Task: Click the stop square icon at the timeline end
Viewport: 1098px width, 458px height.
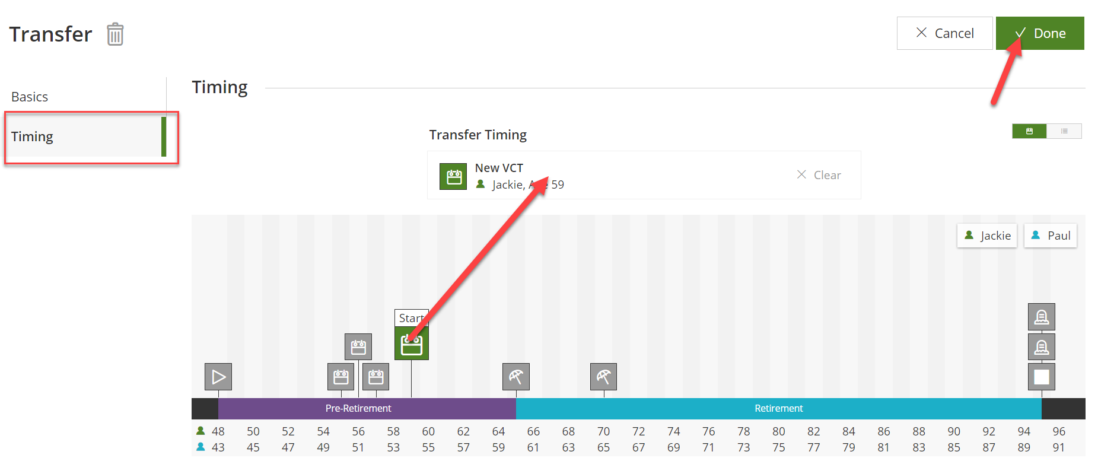Action: click(1042, 377)
